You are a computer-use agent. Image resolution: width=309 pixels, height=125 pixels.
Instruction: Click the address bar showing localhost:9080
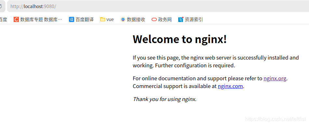pos(158,6)
